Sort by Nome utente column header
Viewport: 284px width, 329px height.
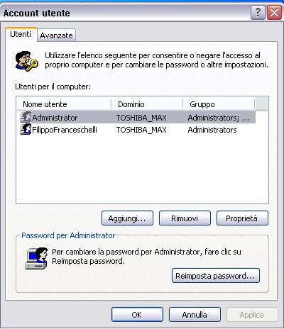64,104
